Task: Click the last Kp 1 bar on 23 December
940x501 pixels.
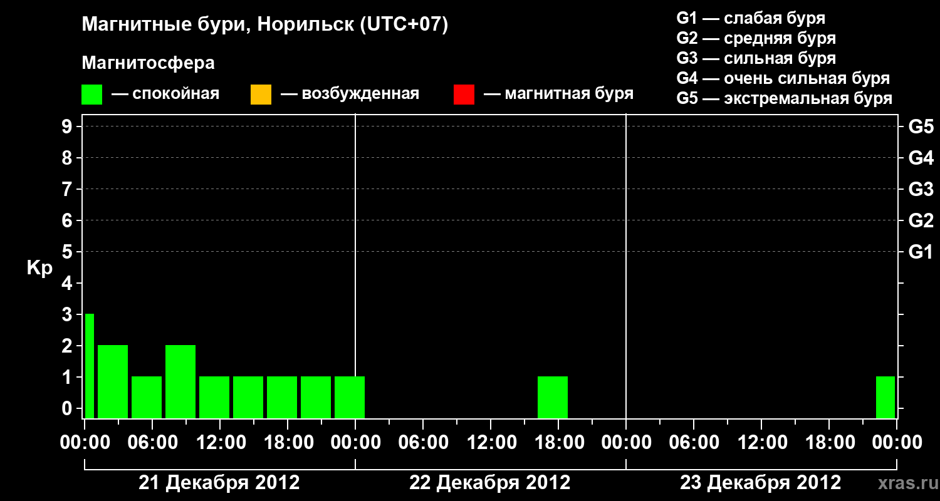Action: tap(885, 397)
